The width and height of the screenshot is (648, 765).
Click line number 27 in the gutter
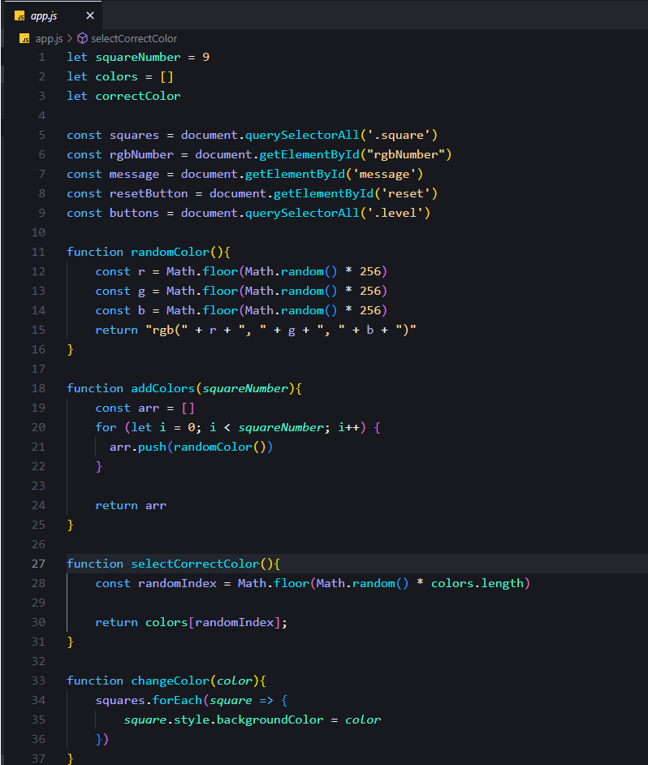[38, 564]
